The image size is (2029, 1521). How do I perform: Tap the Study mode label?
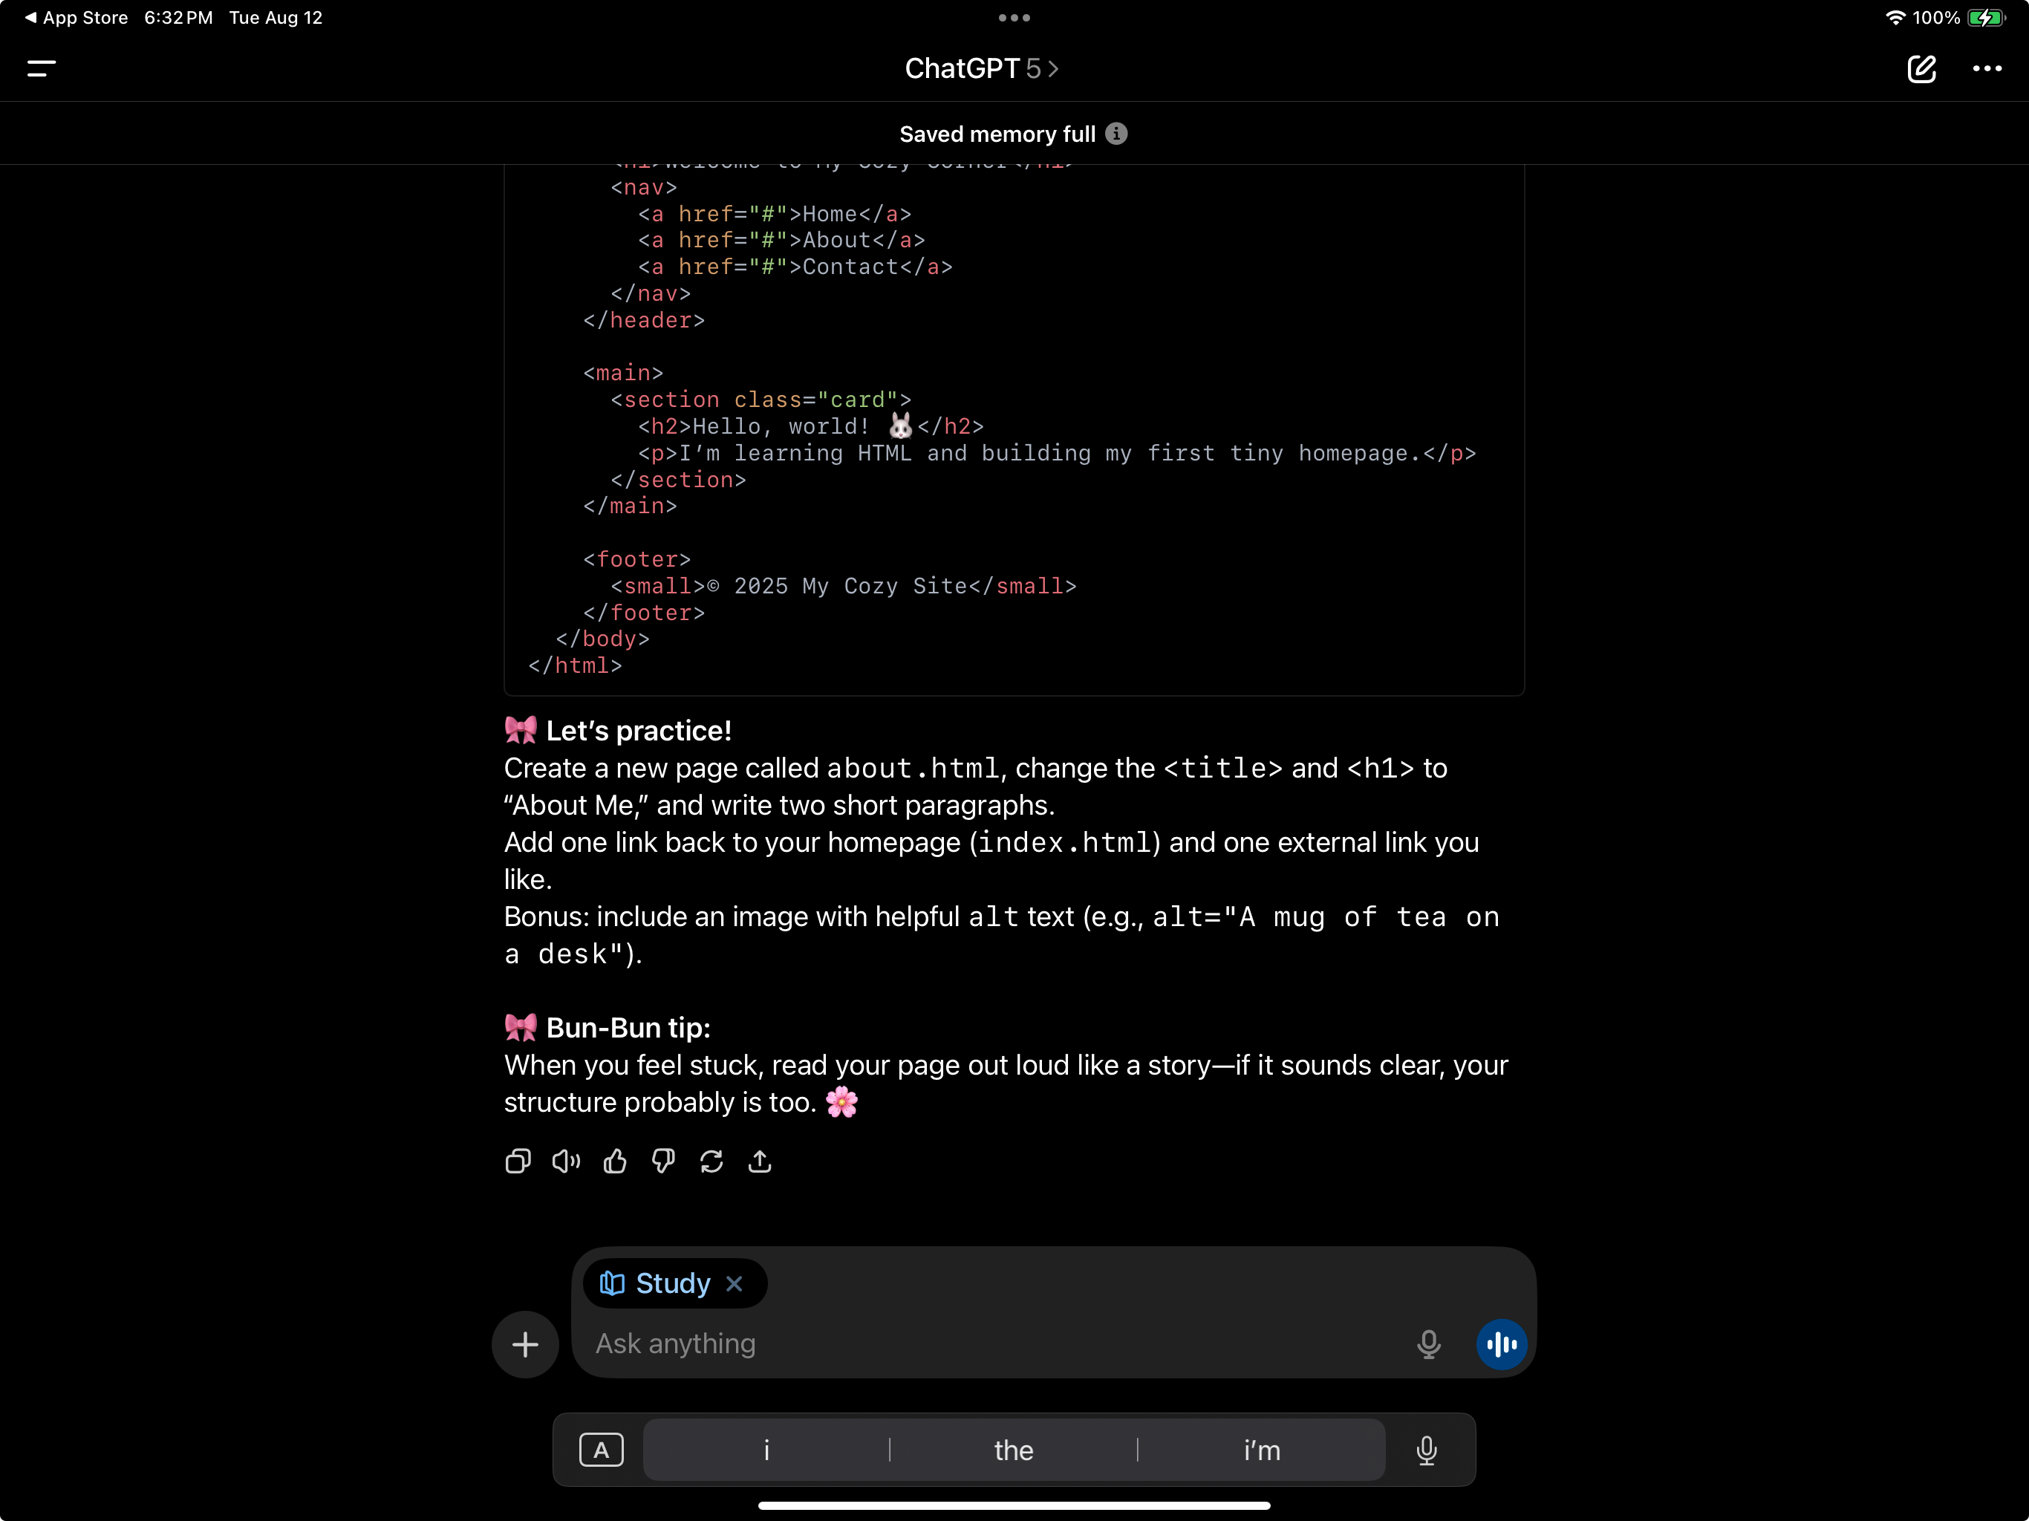672,1283
